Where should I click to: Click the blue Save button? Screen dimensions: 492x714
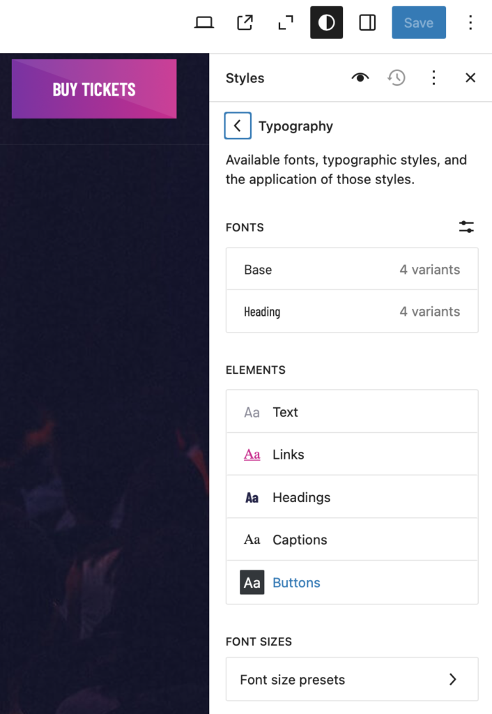[x=419, y=22]
